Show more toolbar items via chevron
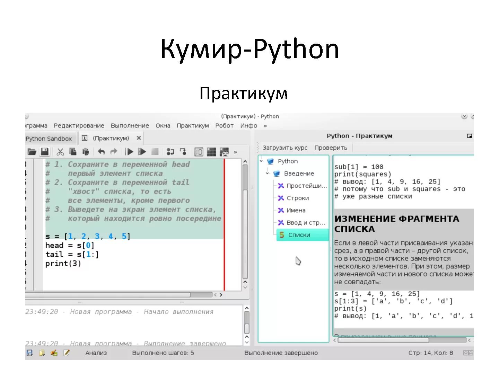This screenshot has width=499, height=374. pos(236,152)
